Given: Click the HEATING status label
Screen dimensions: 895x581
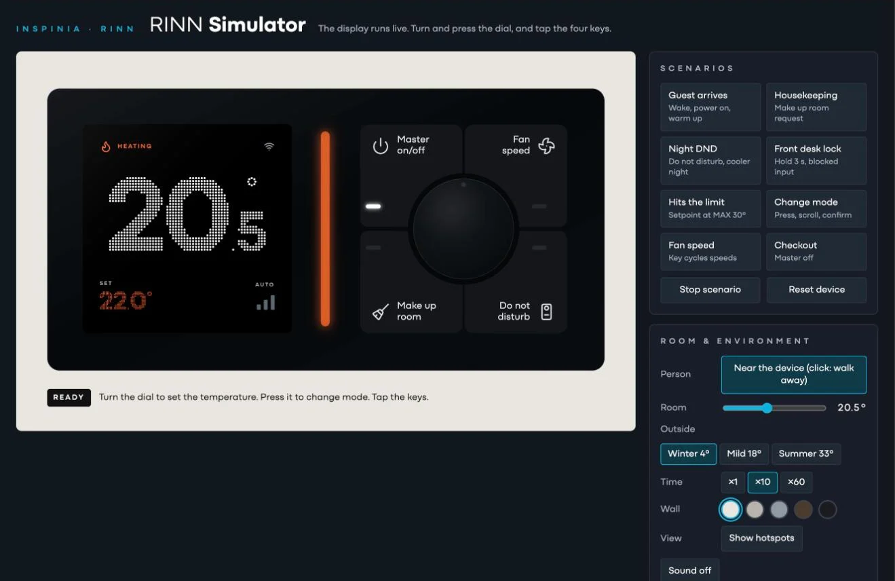Looking at the screenshot, I should [x=134, y=146].
